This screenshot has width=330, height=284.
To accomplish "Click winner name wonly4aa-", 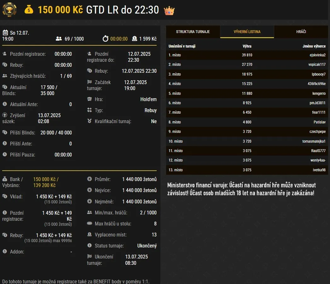I will [318, 160].
